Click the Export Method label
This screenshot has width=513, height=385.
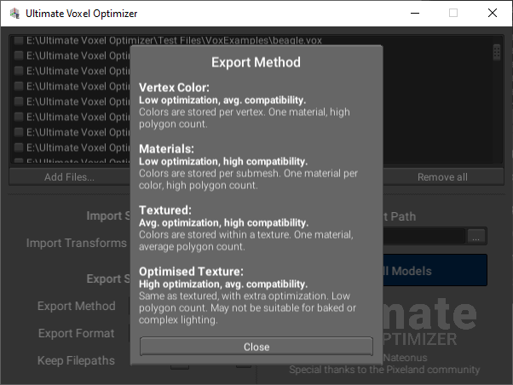click(76, 306)
